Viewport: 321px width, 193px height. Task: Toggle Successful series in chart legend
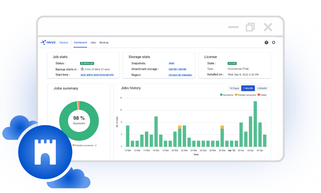point(226,95)
